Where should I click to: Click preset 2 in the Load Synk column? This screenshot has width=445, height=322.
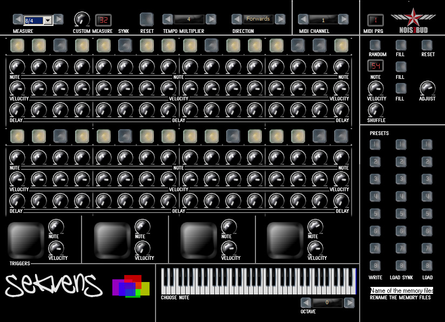point(401,162)
